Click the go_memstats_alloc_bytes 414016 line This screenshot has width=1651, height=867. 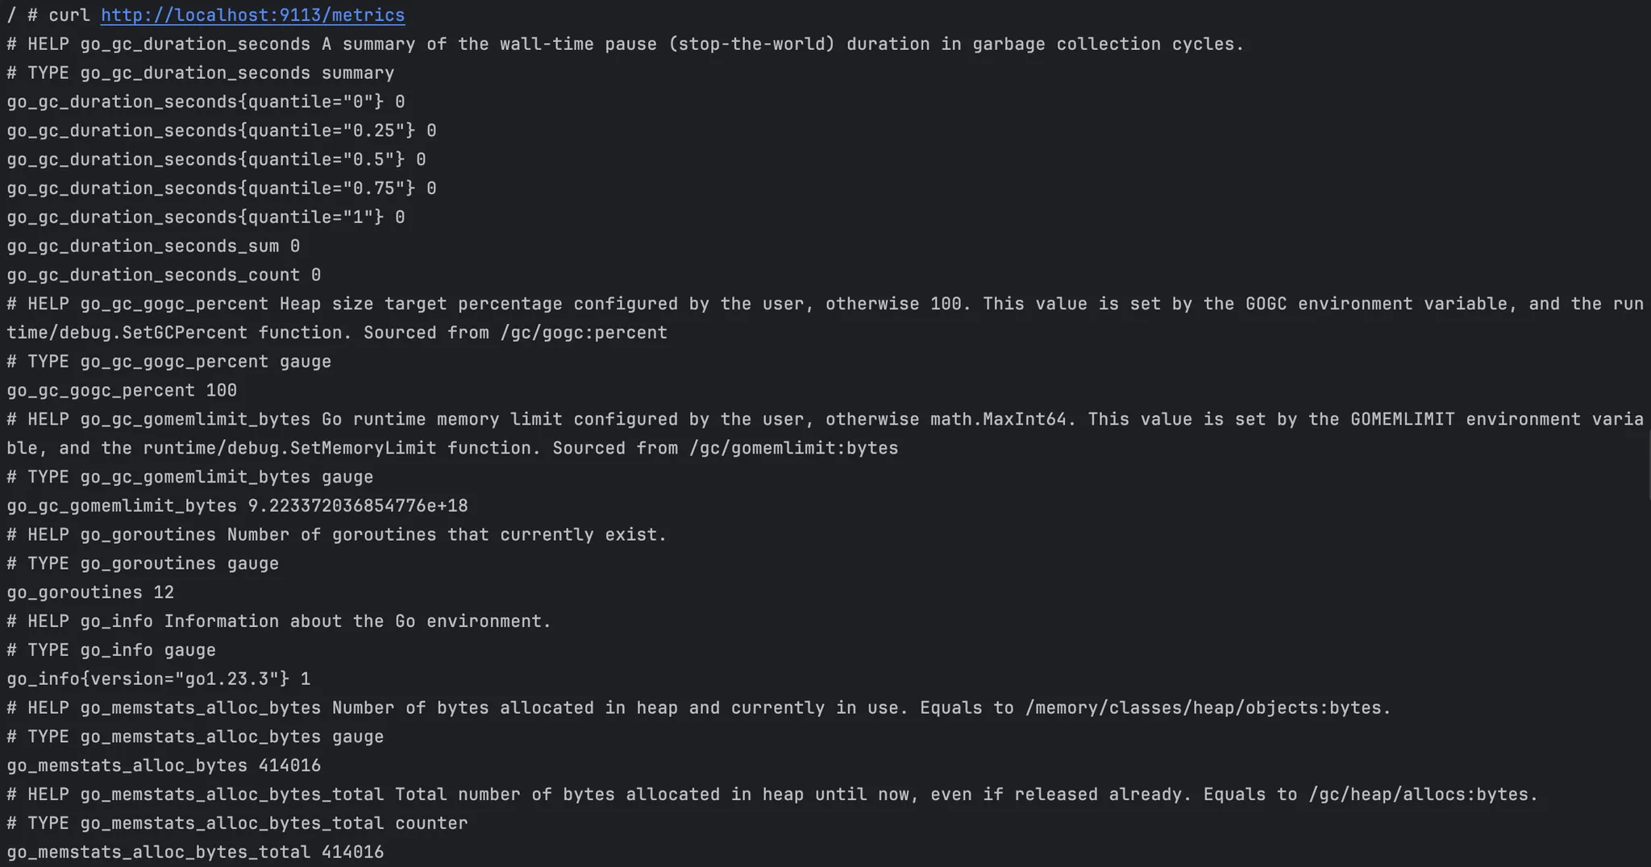tap(164, 765)
